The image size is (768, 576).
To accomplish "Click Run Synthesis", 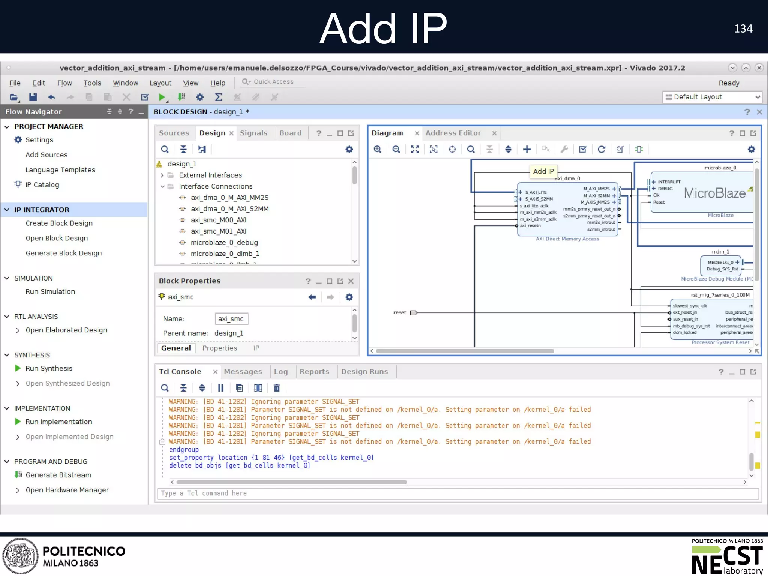I will [49, 369].
